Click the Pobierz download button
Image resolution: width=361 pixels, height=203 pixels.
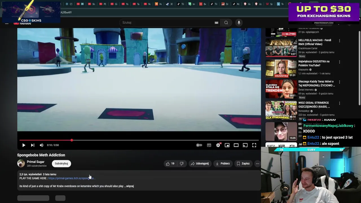[223, 164]
